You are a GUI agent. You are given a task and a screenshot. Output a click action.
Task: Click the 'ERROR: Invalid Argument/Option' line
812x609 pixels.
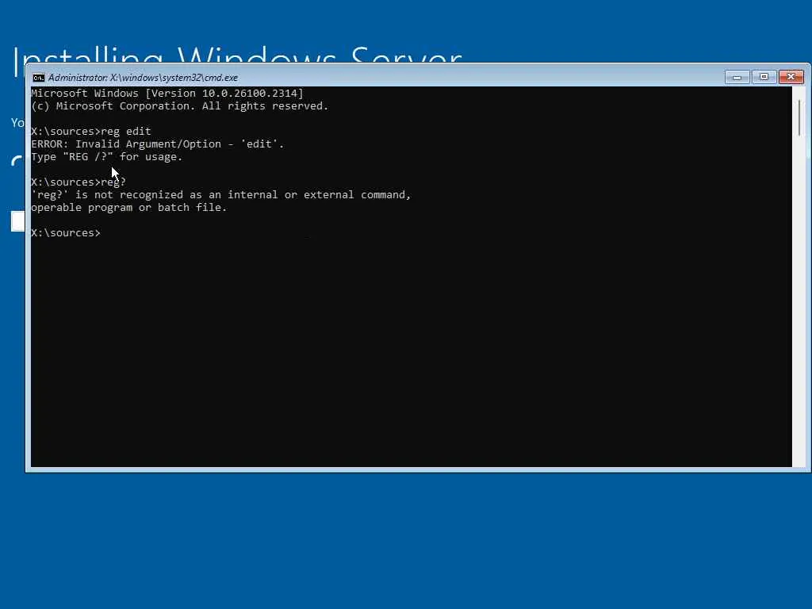coord(158,144)
